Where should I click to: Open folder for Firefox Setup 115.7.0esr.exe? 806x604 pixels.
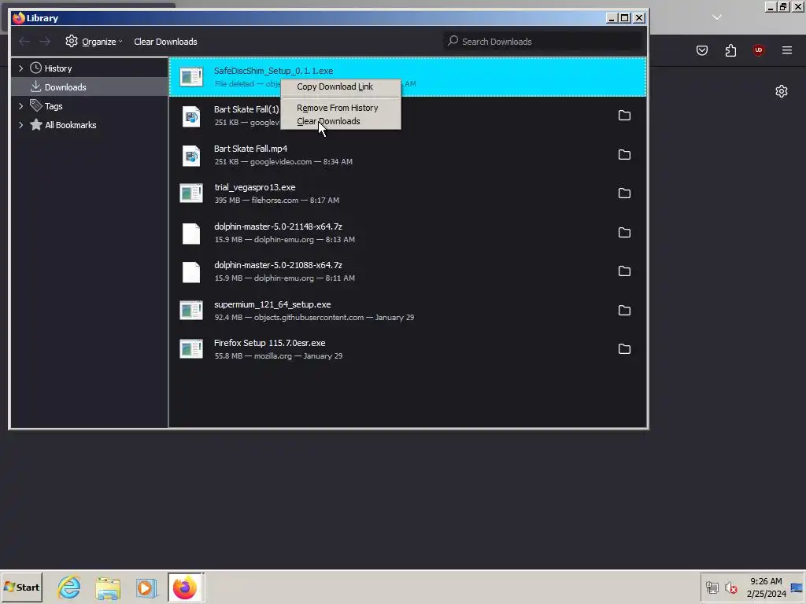coord(624,349)
